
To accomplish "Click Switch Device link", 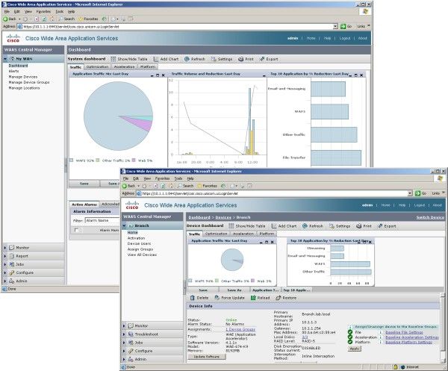I will pos(430,217).
